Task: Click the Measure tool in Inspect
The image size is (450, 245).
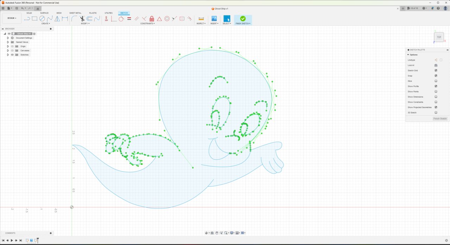Action: 201,19
